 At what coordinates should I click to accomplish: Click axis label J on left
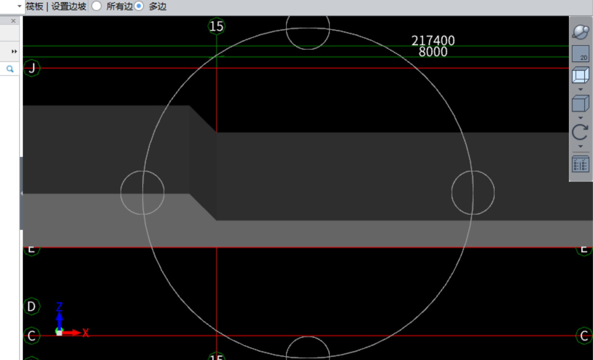(x=32, y=68)
